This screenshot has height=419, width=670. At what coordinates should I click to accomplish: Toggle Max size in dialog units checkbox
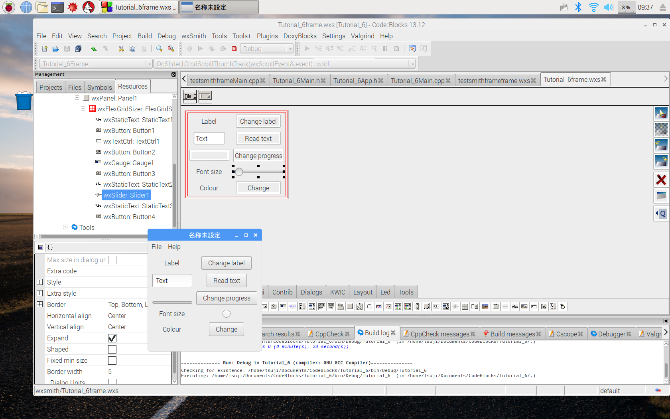click(112, 260)
